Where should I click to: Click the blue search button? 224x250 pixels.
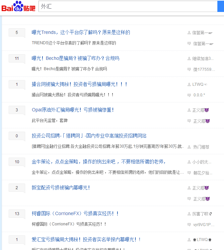point(221,6)
